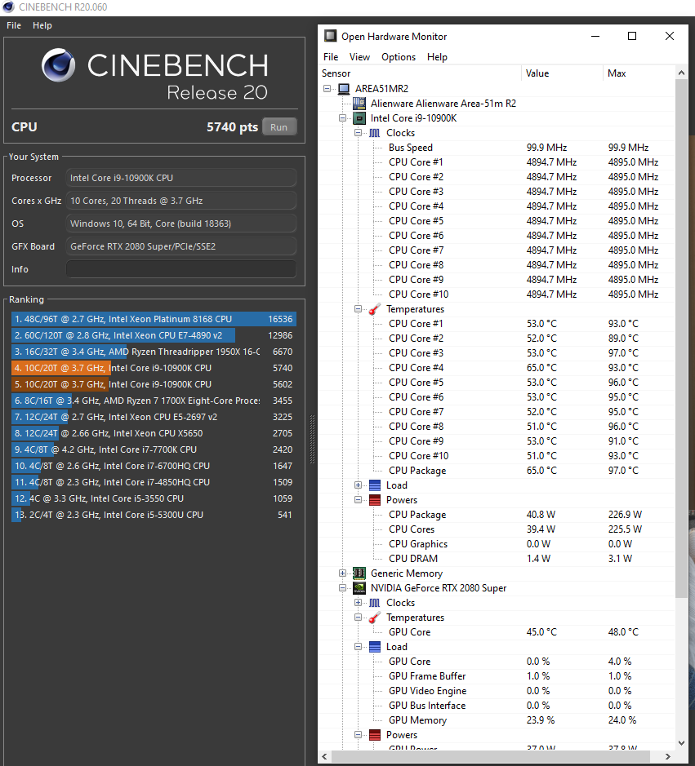Click the Cores x GHz field

tap(181, 201)
